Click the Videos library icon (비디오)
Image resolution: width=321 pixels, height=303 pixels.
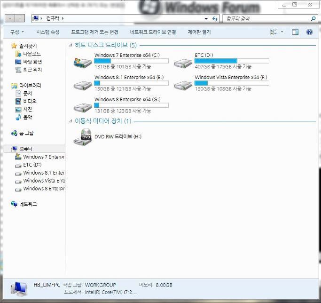pyautogui.click(x=18, y=101)
